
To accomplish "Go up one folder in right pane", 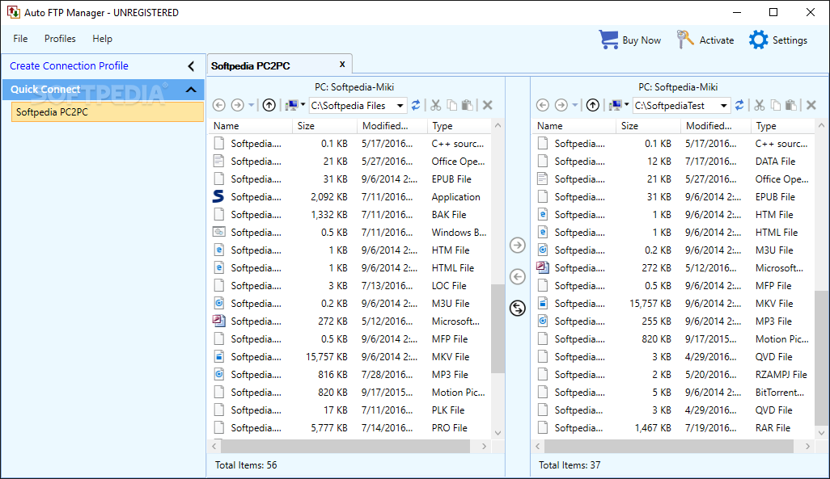I will [x=593, y=105].
